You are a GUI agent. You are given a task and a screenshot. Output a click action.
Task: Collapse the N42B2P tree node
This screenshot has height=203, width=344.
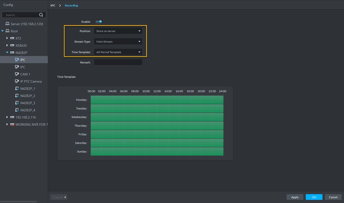[7, 53]
